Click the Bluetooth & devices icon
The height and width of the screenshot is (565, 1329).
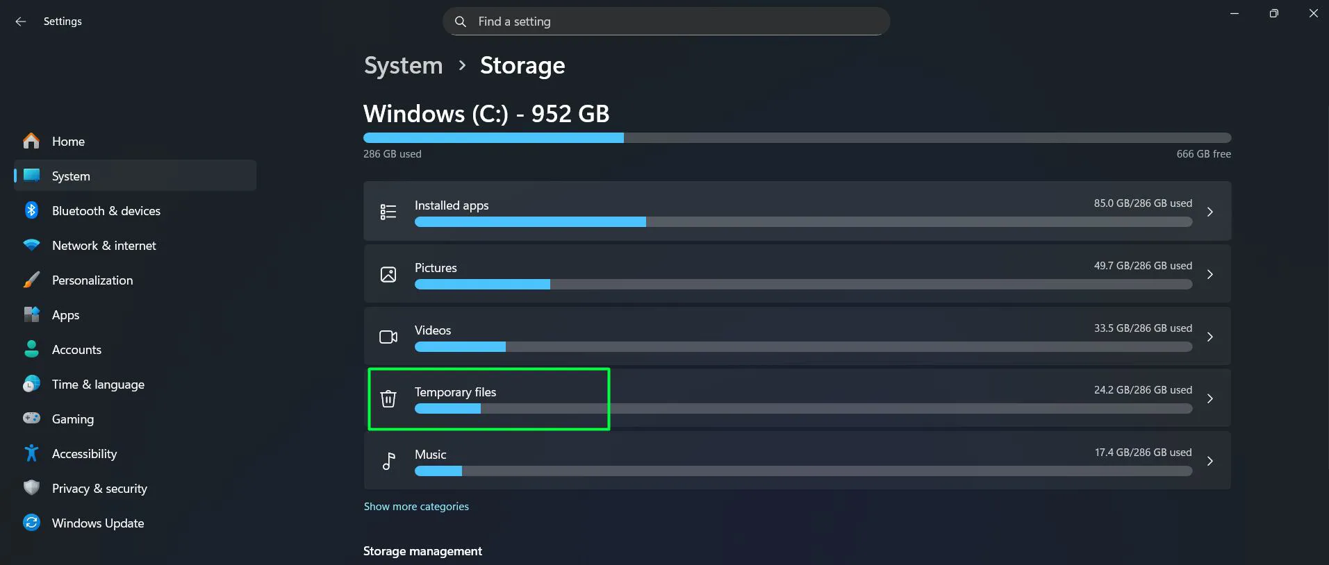(31, 210)
